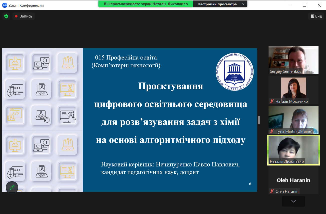Select Наталя Моісеєнко video thumbnail
Screen dimensions: 326x214
coord(294,90)
